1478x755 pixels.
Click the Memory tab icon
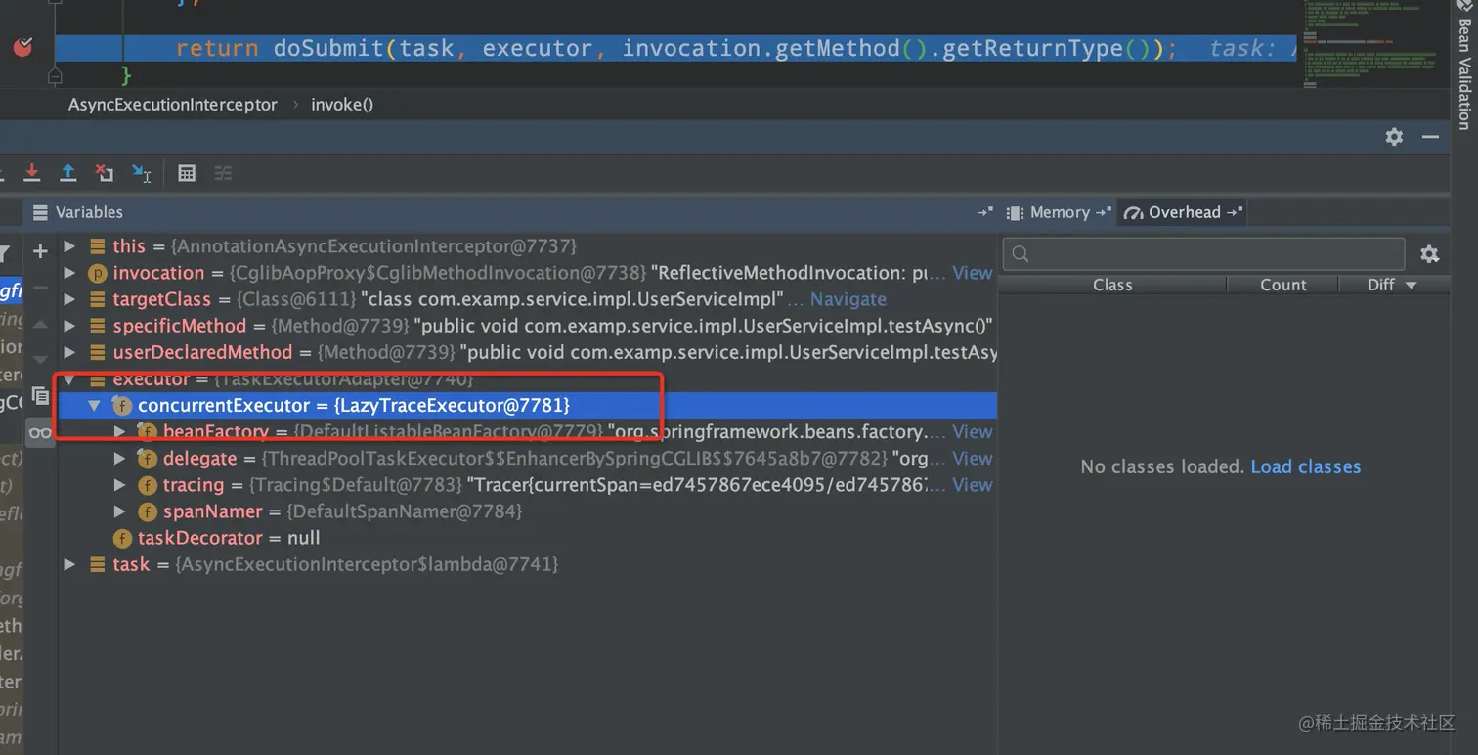[1015, 212]
